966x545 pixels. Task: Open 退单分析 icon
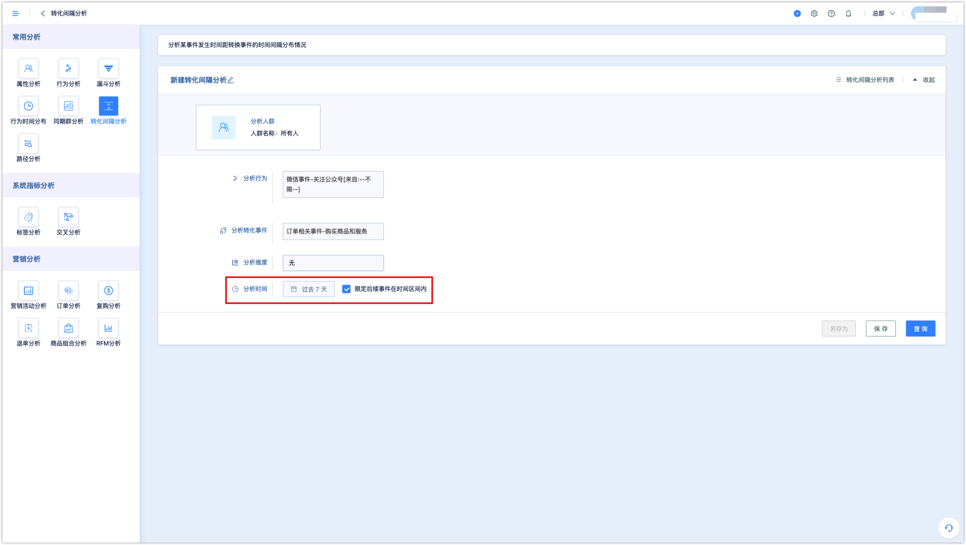click(x=28, y=328)
